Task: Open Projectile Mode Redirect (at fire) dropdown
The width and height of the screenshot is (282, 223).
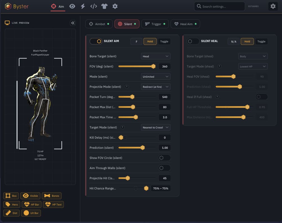Action: coord(156,87)
